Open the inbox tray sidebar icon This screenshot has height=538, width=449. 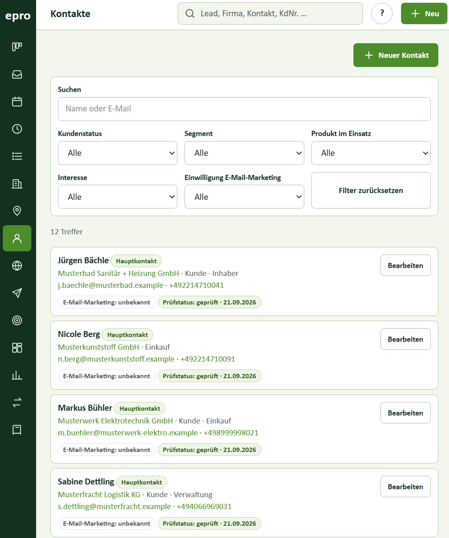17,74
